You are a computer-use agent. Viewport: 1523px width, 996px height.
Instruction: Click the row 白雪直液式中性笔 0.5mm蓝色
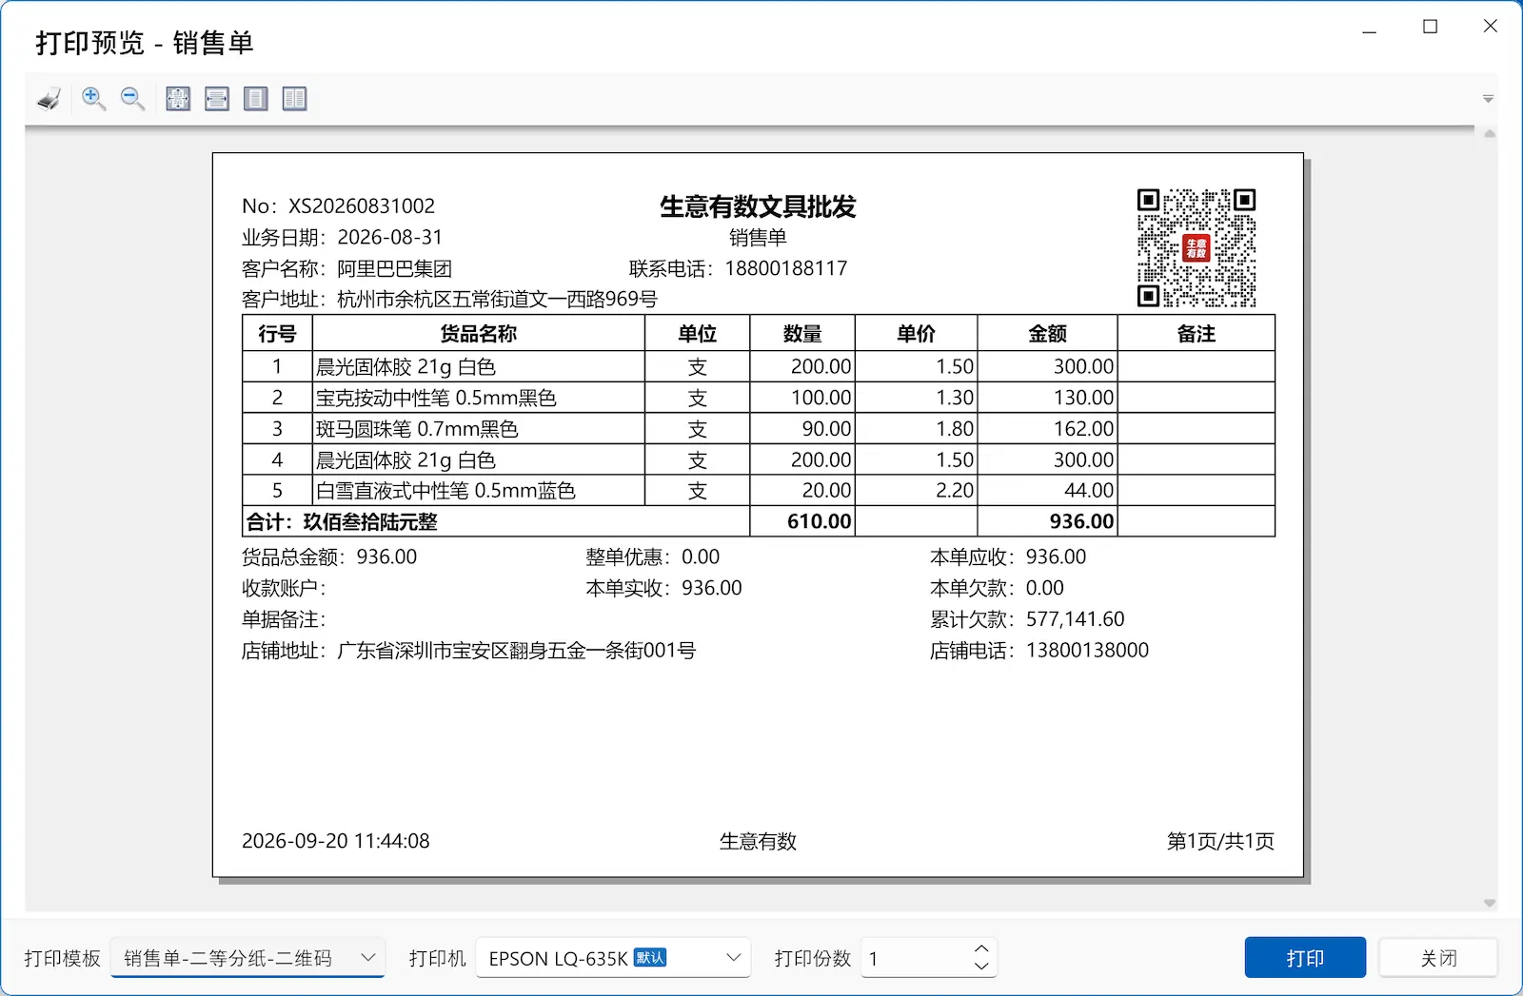(759, 491)
